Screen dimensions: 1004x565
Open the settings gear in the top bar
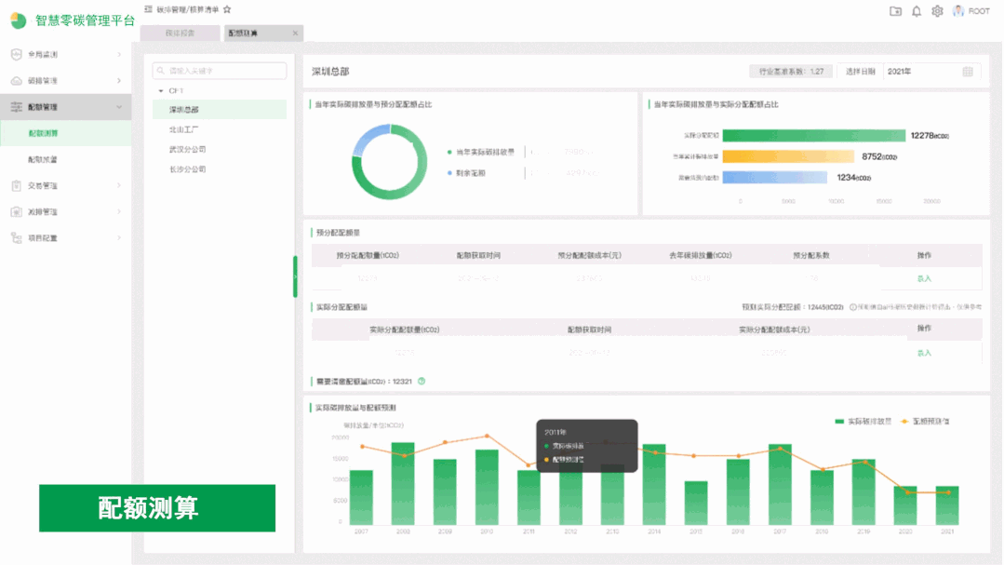(937, 11)
